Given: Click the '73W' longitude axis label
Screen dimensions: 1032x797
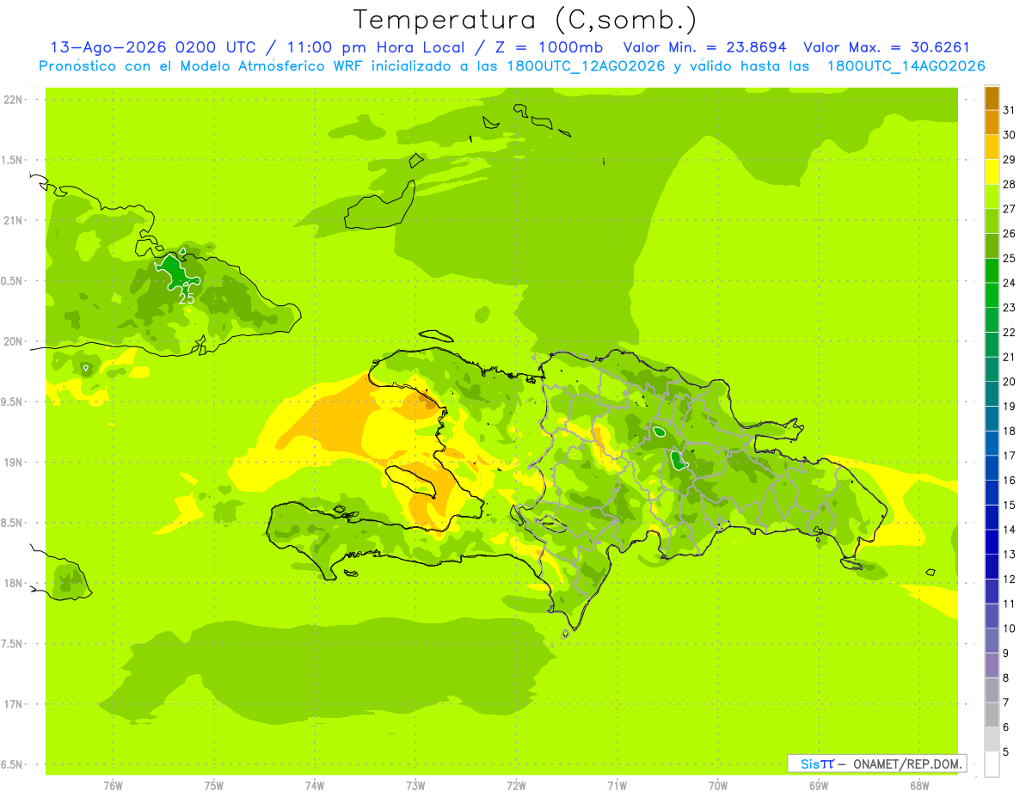Looking at the screenshot, I should 415,786.
